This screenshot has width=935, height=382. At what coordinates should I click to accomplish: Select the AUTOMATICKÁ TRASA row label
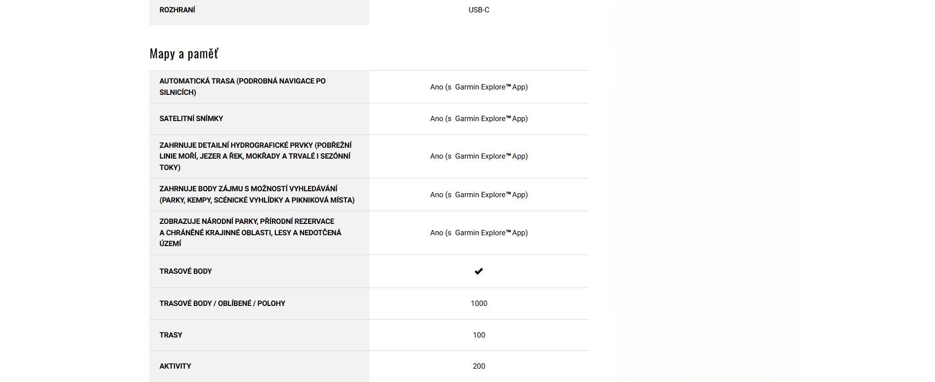point(242,86)
